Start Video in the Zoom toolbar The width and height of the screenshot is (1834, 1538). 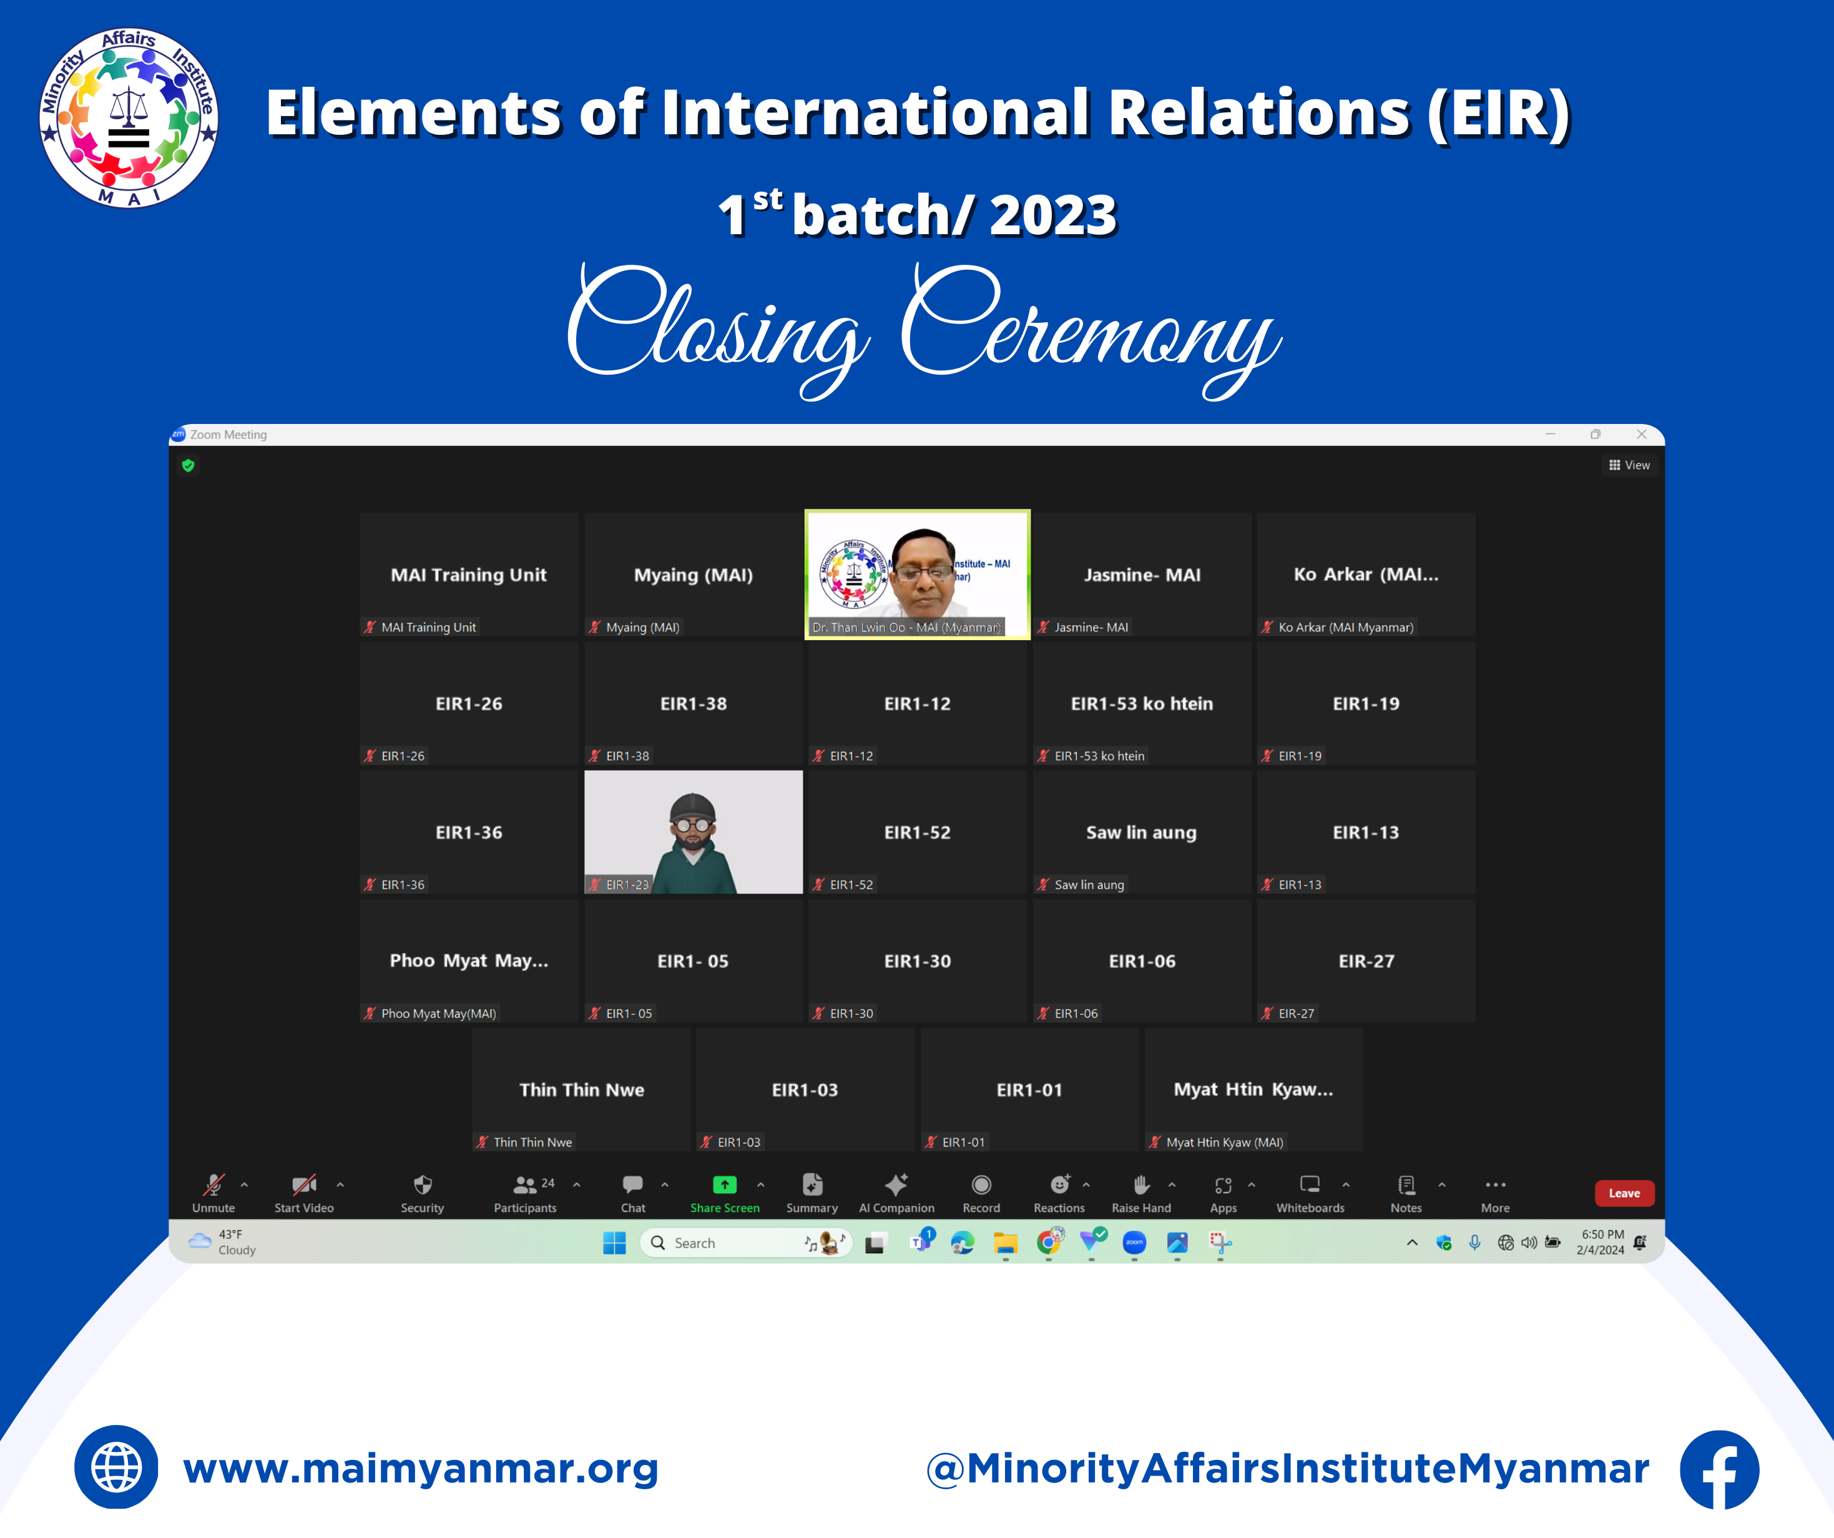304,1194
